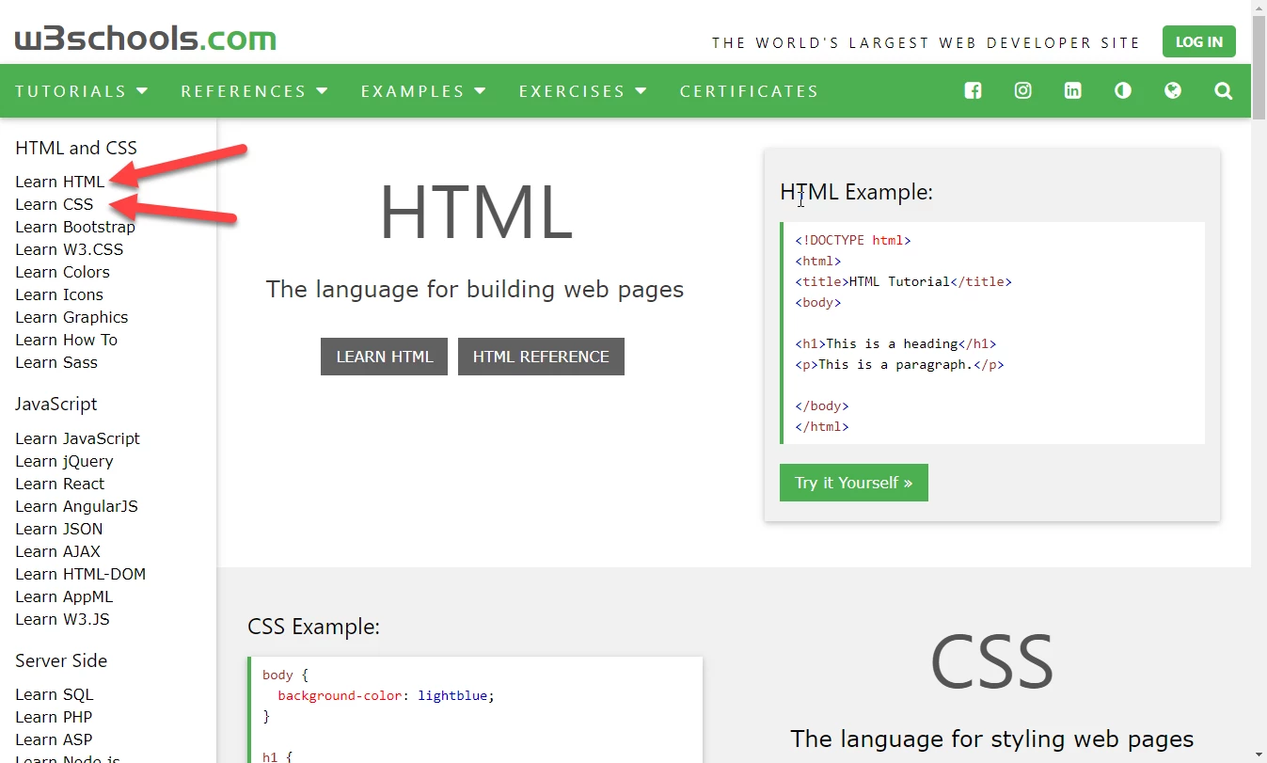The image size is (1267, 763).
Task: Click the page vertical scrollbar thumb
Action: point(1259,68)
